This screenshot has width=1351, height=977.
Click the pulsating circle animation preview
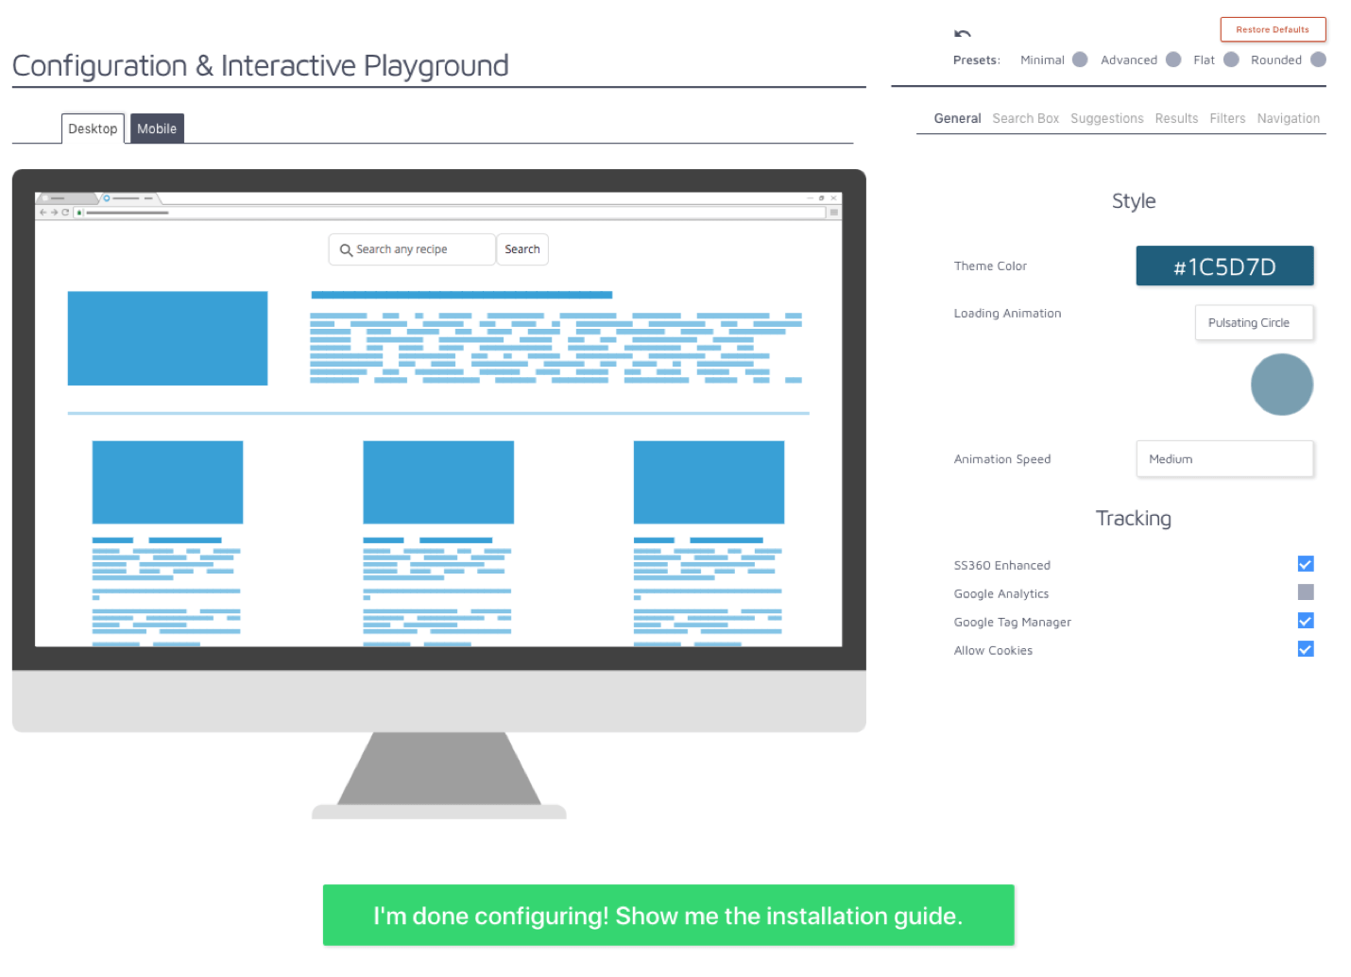tap(1282, 385)
